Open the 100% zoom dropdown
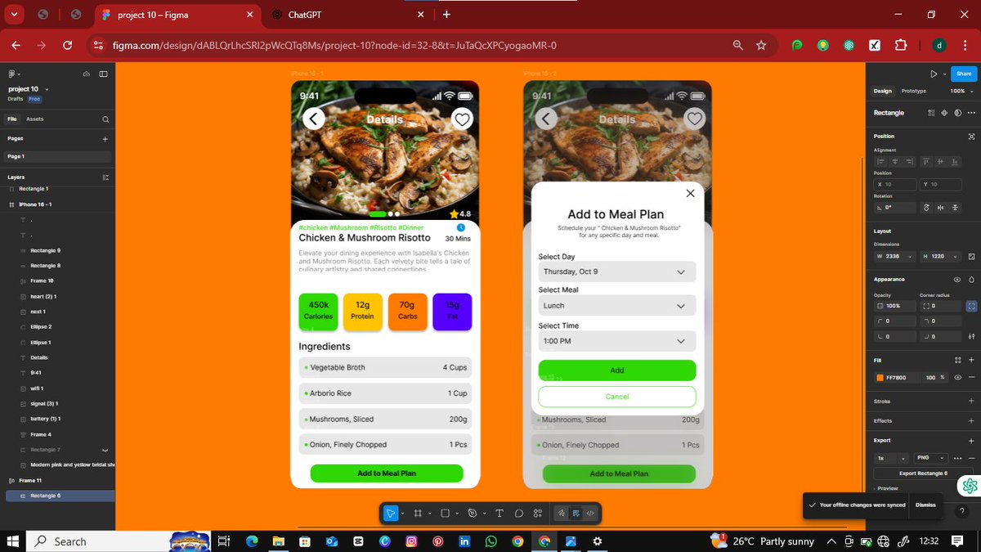Viewport: 981px width, 552px height. [961, 91]
